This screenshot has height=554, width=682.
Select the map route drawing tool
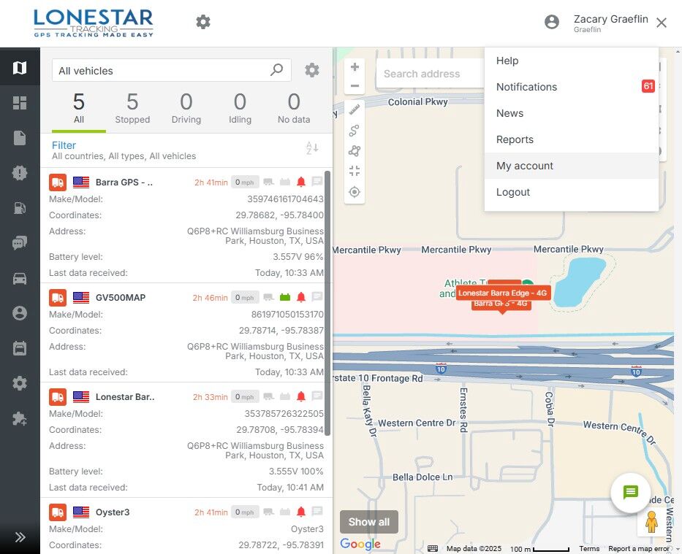pos(355,130)
